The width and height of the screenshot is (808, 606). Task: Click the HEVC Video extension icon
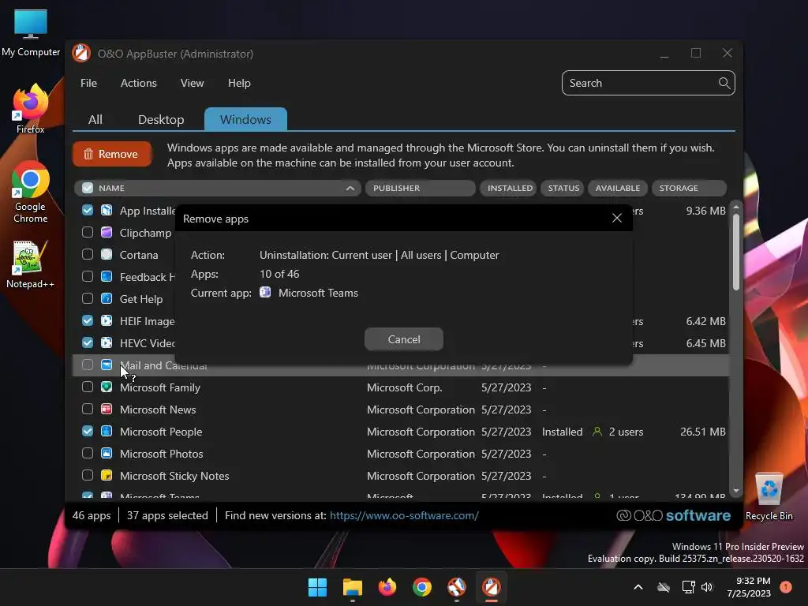point(107,342)
